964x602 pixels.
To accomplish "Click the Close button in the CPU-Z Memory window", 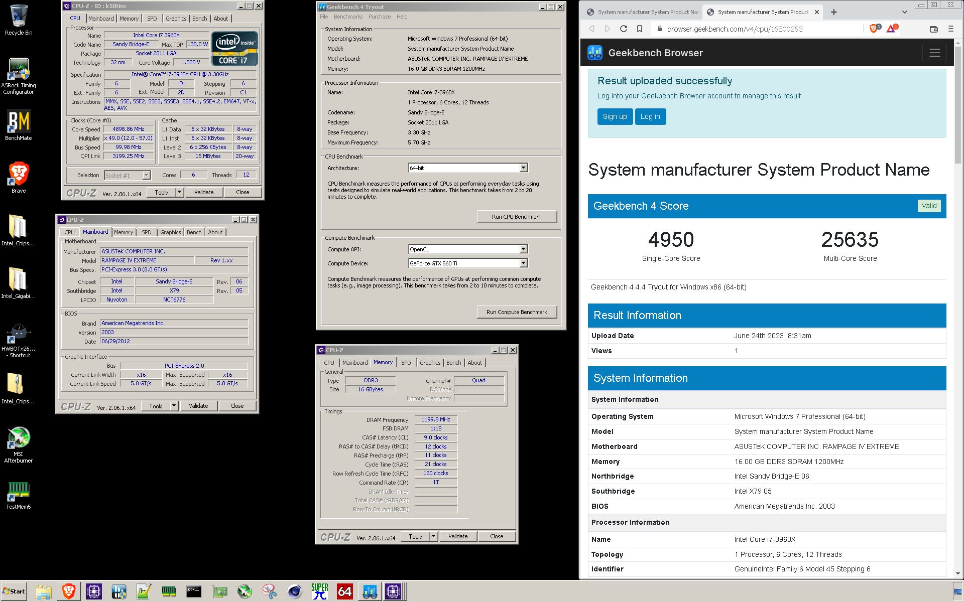I will [497, 536].
